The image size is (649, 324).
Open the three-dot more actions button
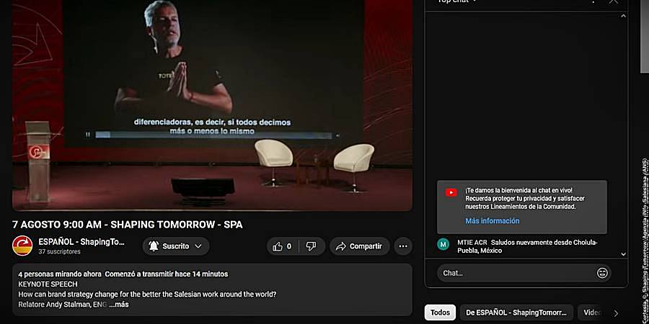tap(403, 246)
